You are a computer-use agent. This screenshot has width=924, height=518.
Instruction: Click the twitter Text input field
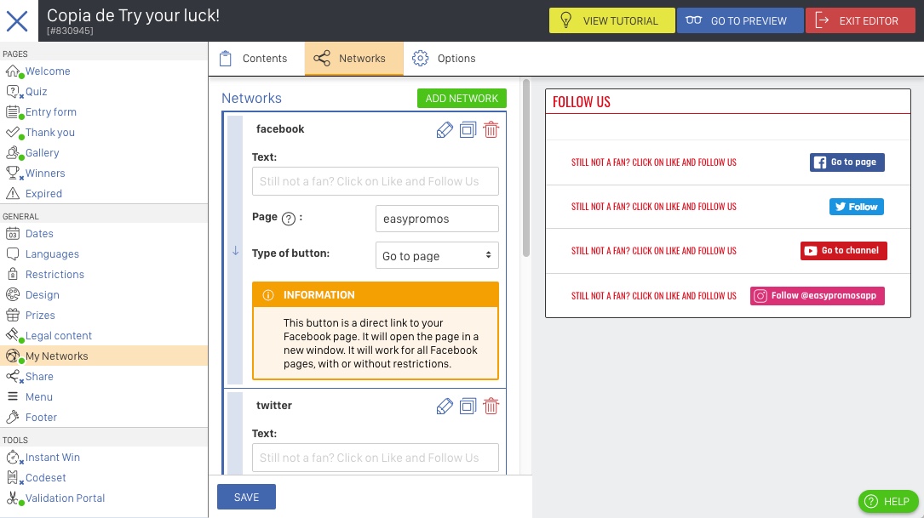click(375, 458)
